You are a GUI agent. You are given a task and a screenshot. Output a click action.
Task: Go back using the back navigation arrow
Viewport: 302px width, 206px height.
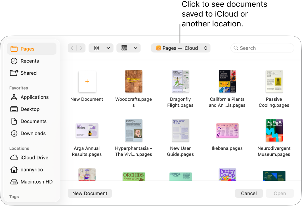point(72,48)
